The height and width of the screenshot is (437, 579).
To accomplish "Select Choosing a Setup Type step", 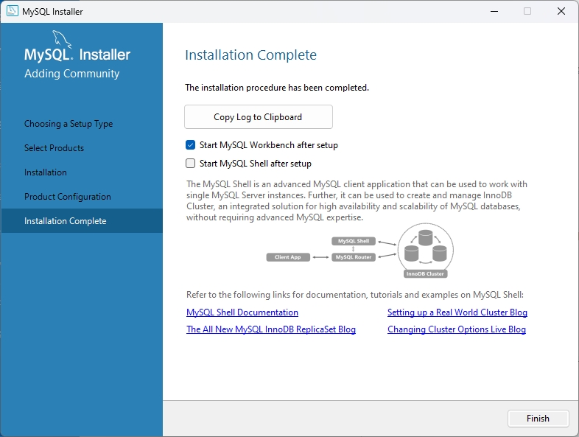I will (69, 124).
